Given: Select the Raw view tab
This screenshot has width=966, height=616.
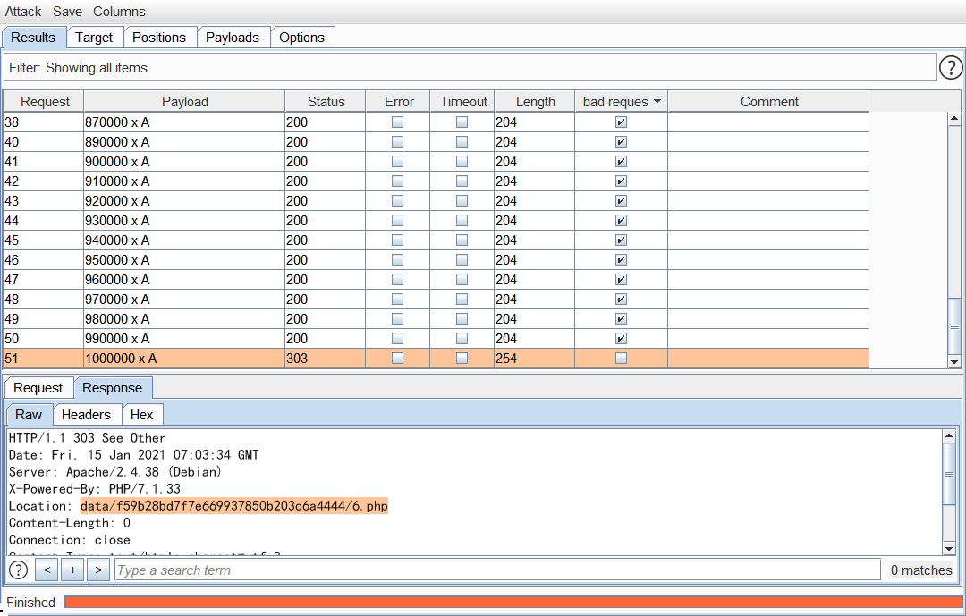Looking at the screenshot, I should click(29, 415).
